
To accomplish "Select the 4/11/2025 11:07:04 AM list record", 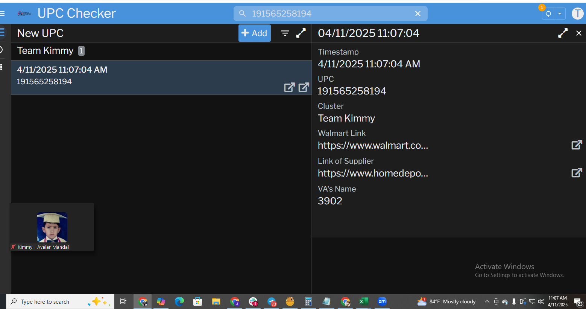I will (113, 75).
